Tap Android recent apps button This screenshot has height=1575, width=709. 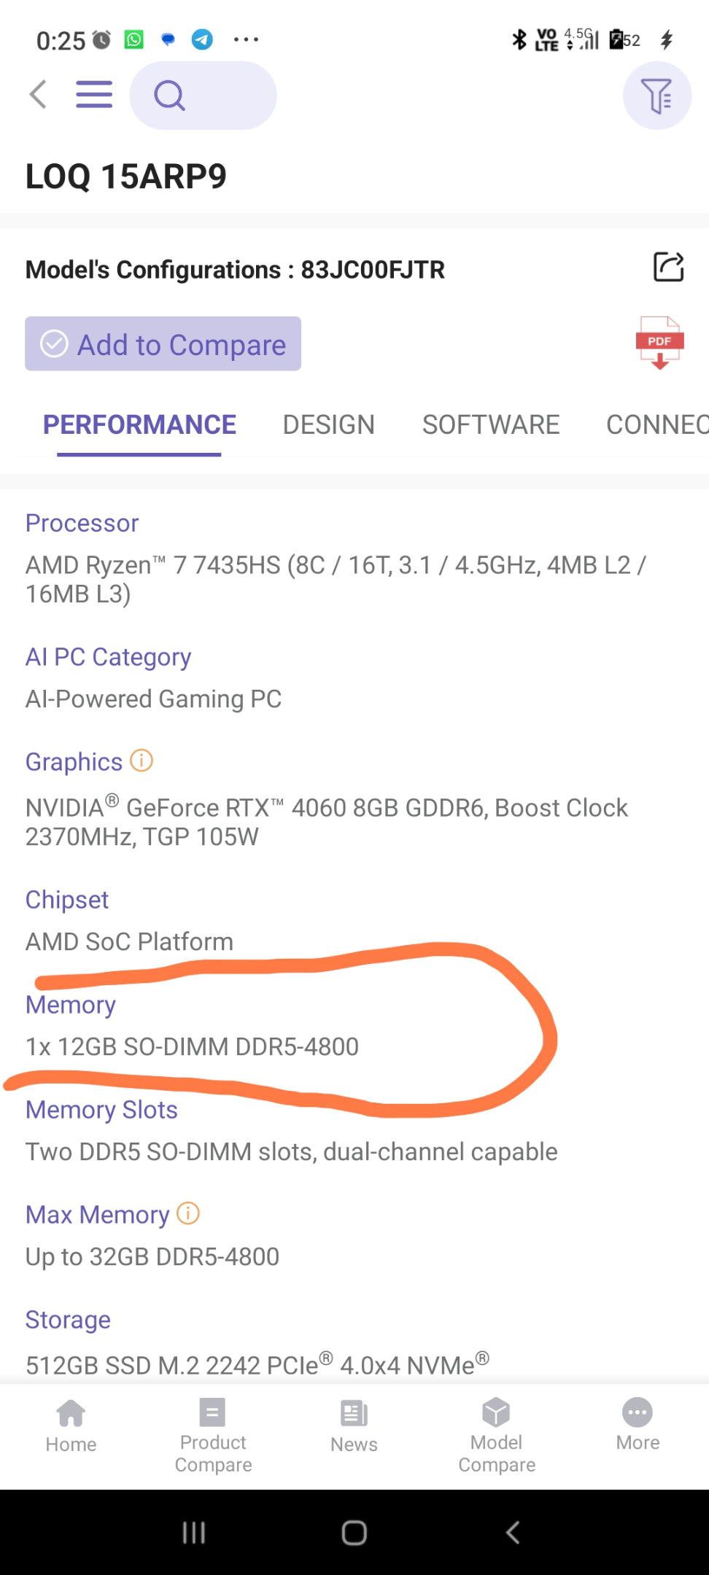pos(193,1533)
